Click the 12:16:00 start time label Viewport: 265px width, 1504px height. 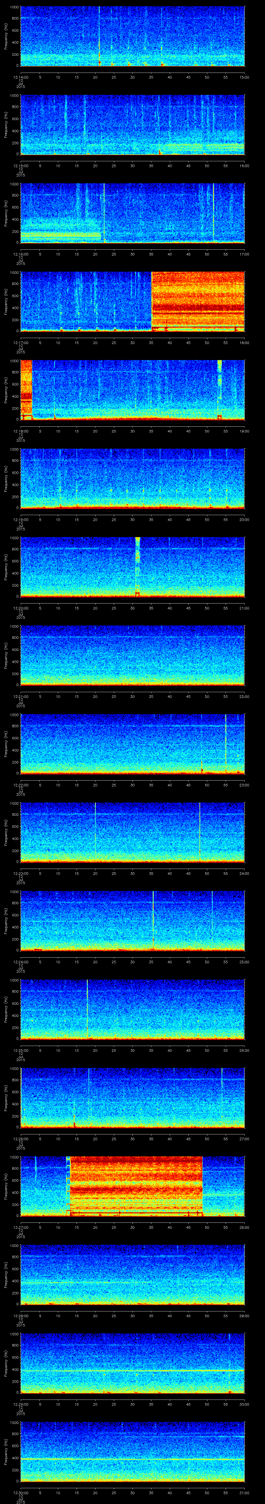click(x=20, y=254)
